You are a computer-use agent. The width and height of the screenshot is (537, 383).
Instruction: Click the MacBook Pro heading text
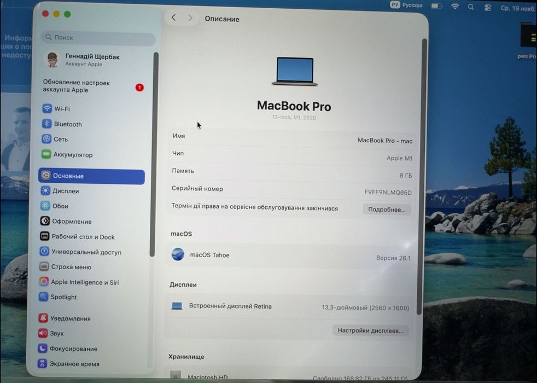[294, 106]
